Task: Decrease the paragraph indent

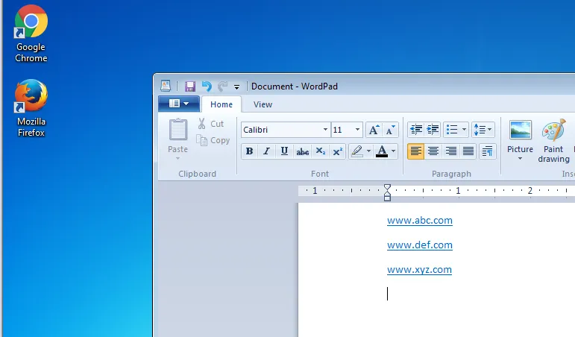Action: coord(415,130)
